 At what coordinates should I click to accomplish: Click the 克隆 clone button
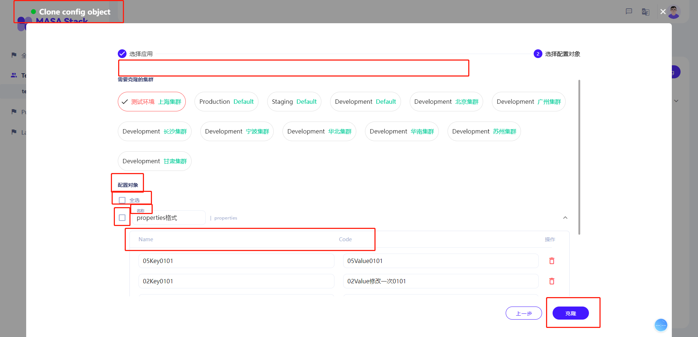(570, 313)
